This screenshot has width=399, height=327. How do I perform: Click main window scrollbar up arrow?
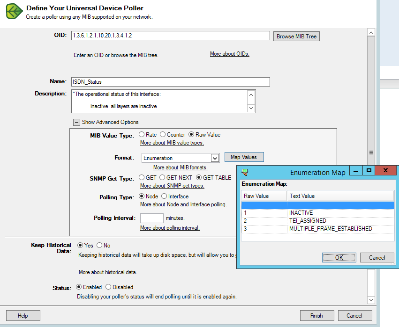coord(371,32)
